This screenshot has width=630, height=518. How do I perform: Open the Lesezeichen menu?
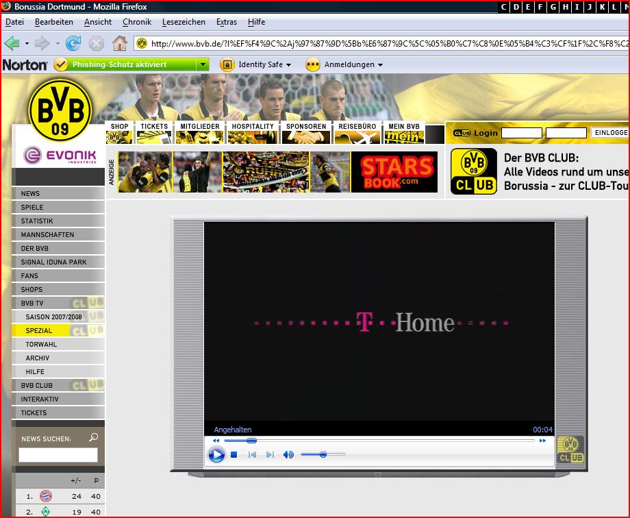[x=184, y=22]
